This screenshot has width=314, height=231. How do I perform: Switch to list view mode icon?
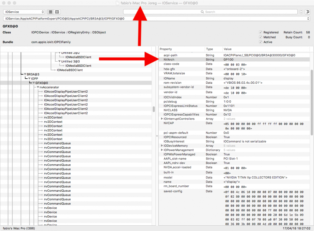point(51,12)
